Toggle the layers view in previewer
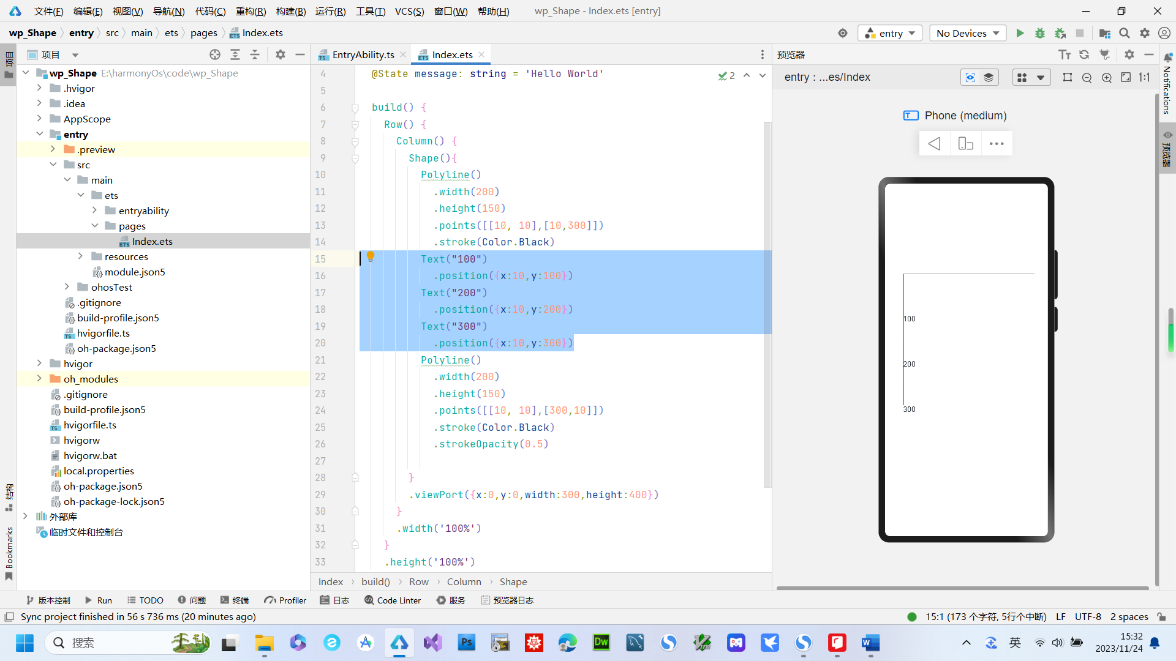 [989, 77]
